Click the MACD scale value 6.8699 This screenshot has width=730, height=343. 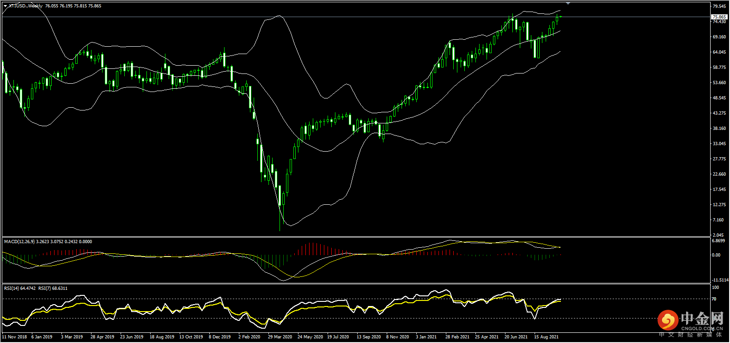718,241
